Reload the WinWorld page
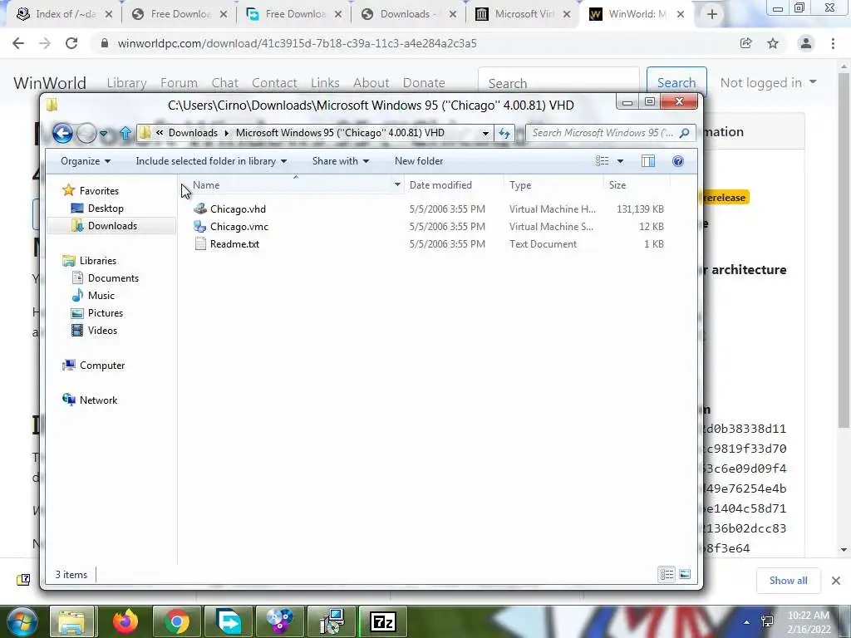The image size is (851, 638). [x=71, y=43]
